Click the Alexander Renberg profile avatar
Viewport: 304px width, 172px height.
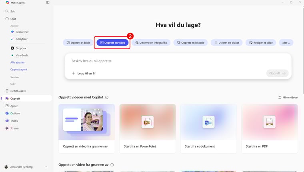(x=6, y=167)
